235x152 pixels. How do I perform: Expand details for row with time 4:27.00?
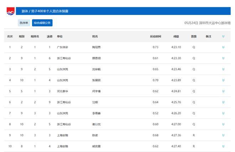pyautogui.click(x=223, y=124)
